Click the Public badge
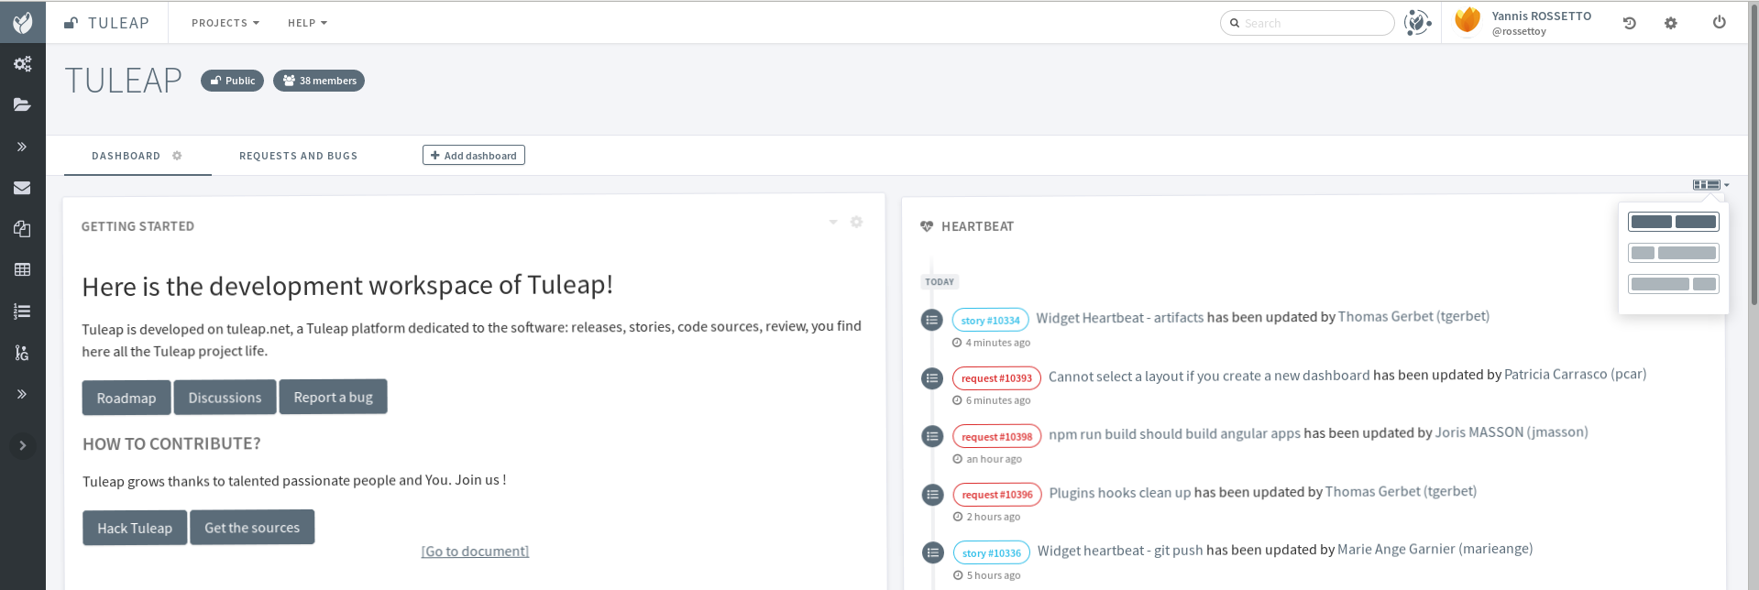Image resolution: width=1759 pixels, height=590 pixels. point(233,81)
